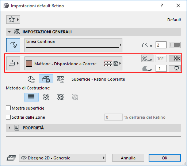
Task: Open the contour pen color swatch
Action: [x=175, y=45]
